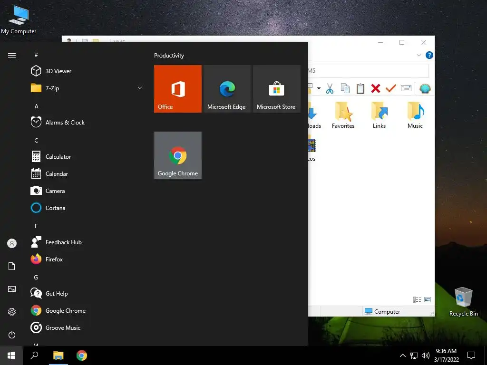Click the # section header
Image resolution: width=487 pixels, height=365 pixels.
[x=36, y=55]
